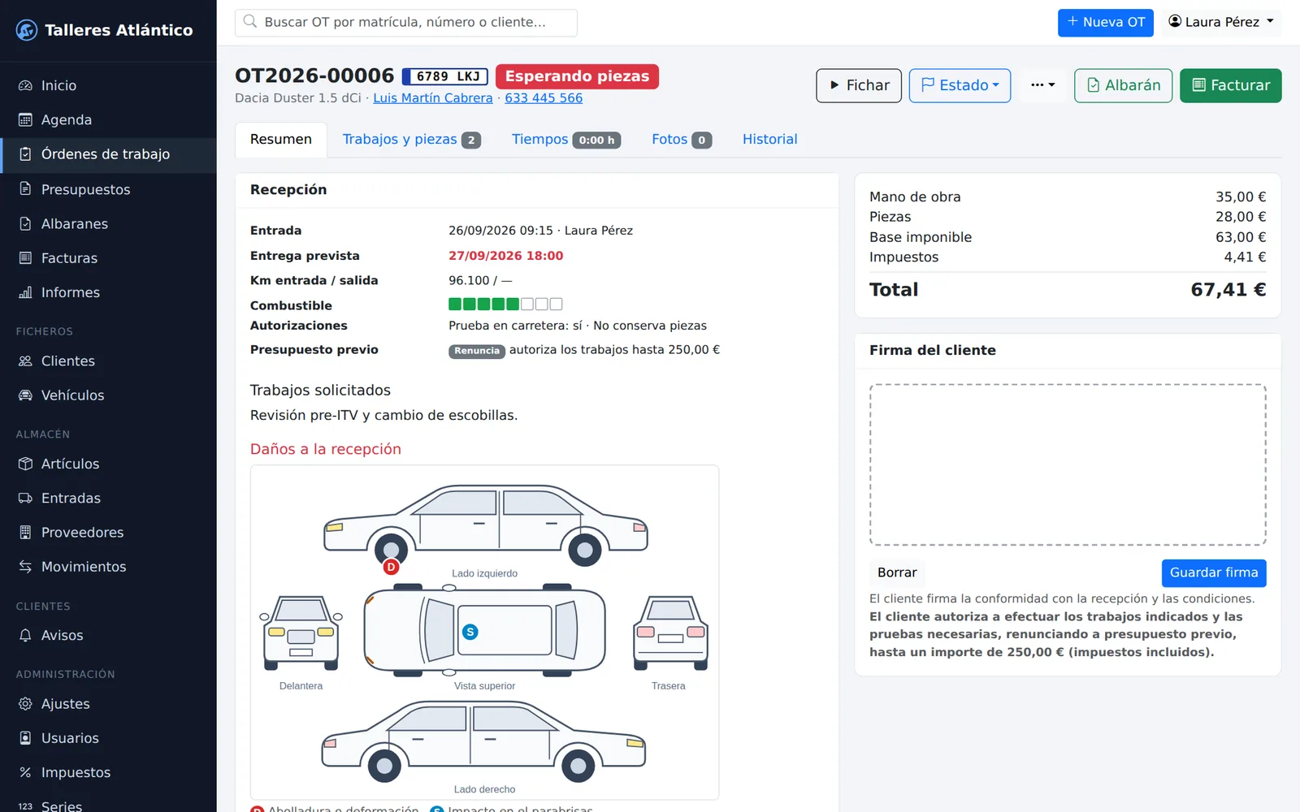Image resolution: width=1300 pixels, height=812 pixels.
Task: Open Facturas icon in sidebar
Action: click(x=25, y=258)
